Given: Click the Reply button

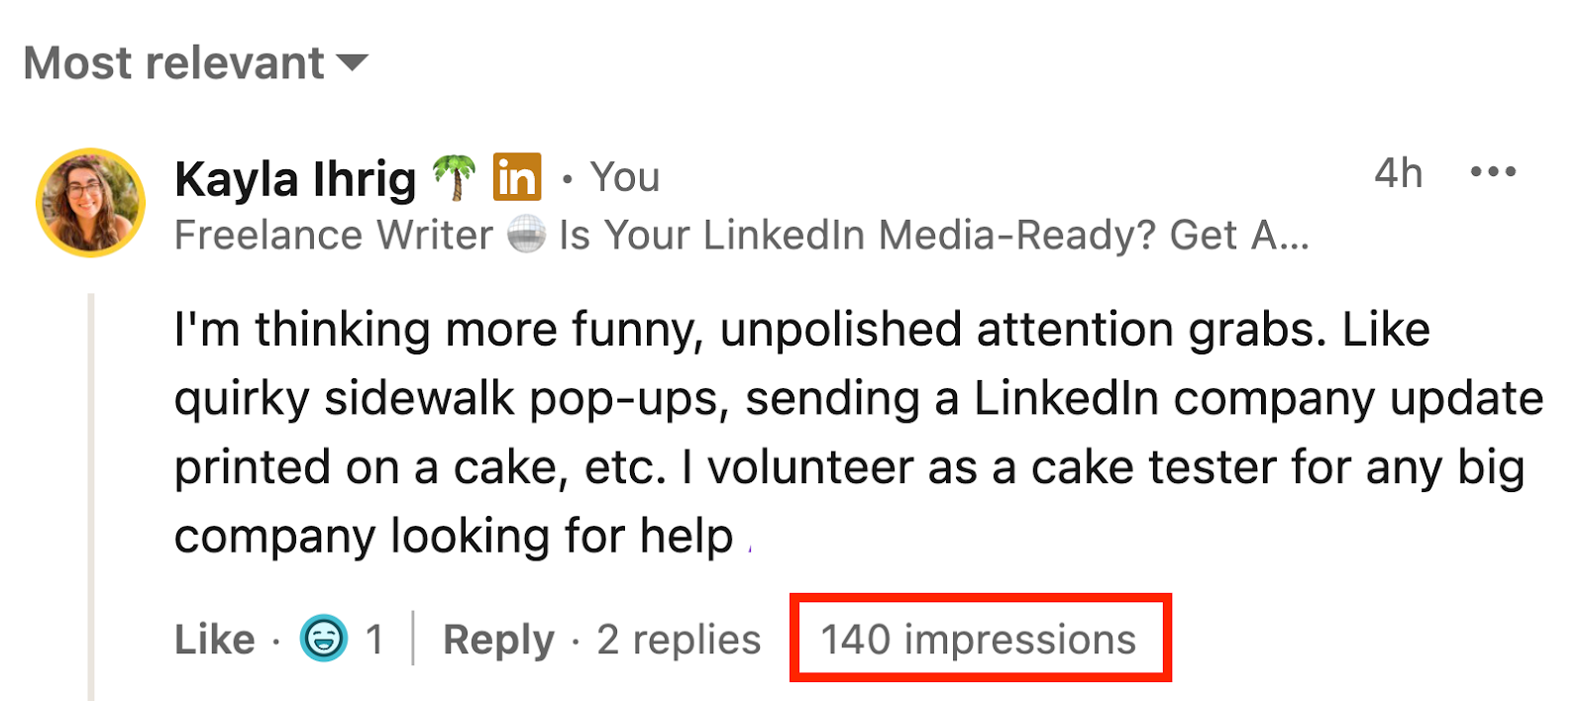Looking at the screenshot, I should pos(498,639).
